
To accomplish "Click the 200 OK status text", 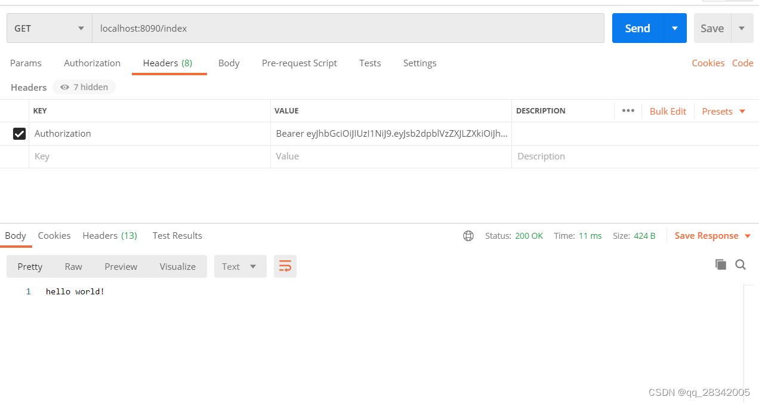I will [529, 236].
